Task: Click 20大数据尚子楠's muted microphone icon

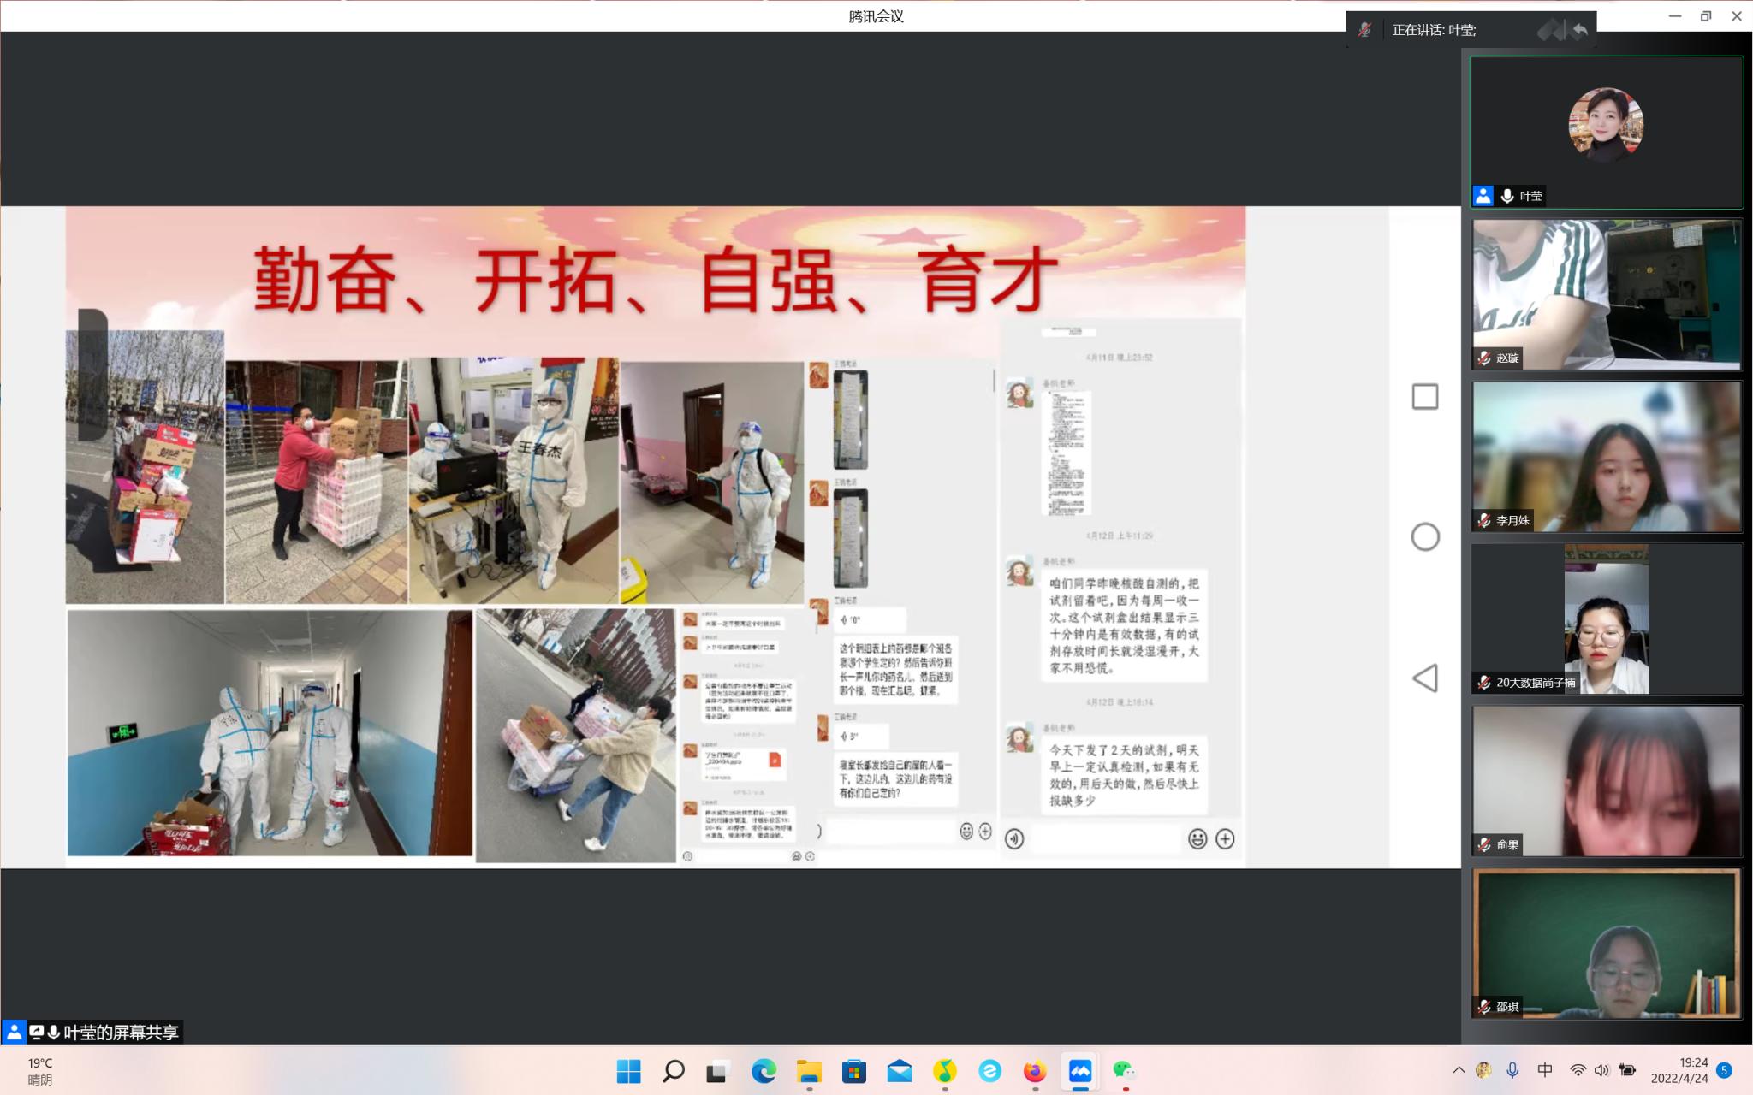Action: coord(1484,683)
